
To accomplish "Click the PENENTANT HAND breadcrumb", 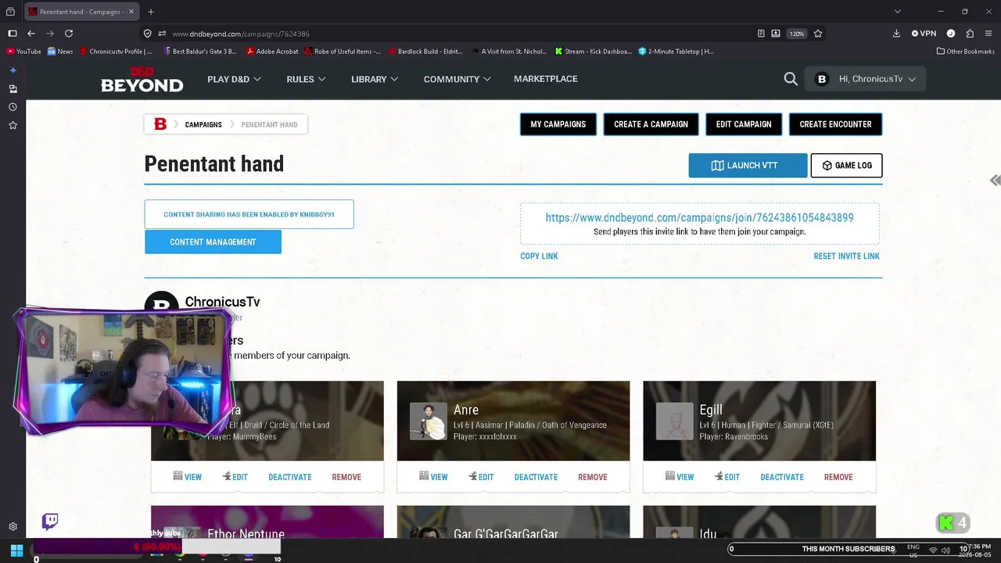I will tap(269, 124).
